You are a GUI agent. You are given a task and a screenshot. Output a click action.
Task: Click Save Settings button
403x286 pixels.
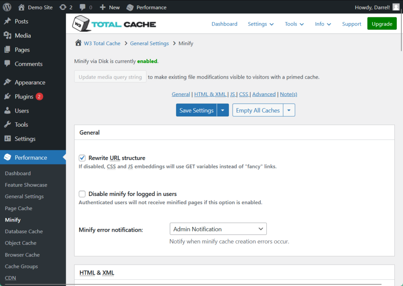pos(197,110)
